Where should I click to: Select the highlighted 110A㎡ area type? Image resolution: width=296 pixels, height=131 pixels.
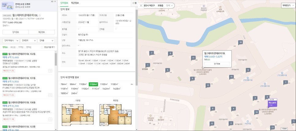[93, 84]
